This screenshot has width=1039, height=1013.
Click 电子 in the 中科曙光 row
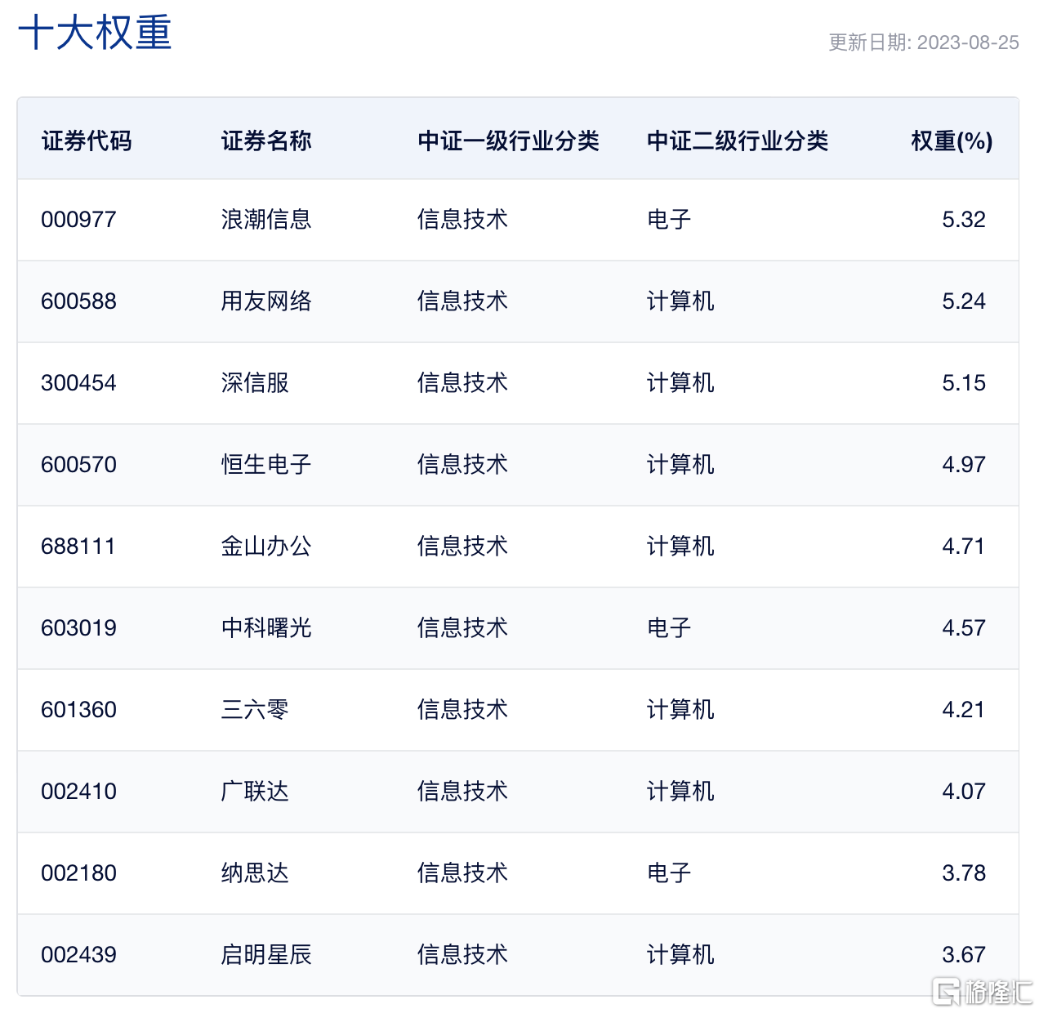[x=669, y=628]
